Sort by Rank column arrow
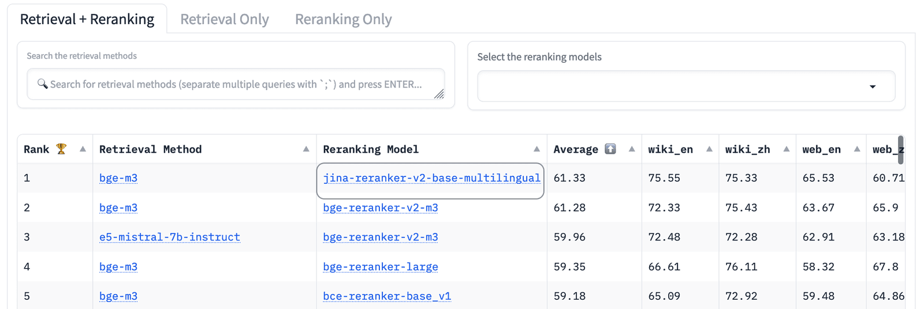The image size is (924, 309). pos(83,149)
